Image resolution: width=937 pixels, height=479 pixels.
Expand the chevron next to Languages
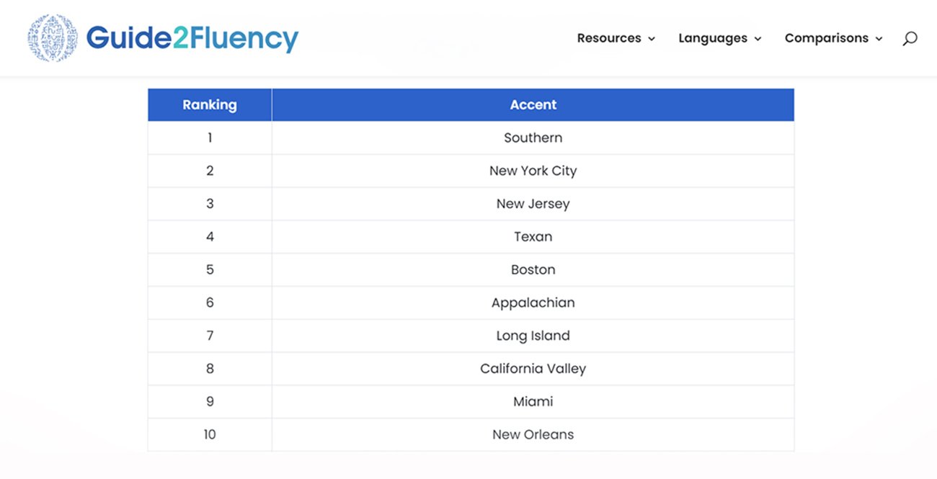758,39
